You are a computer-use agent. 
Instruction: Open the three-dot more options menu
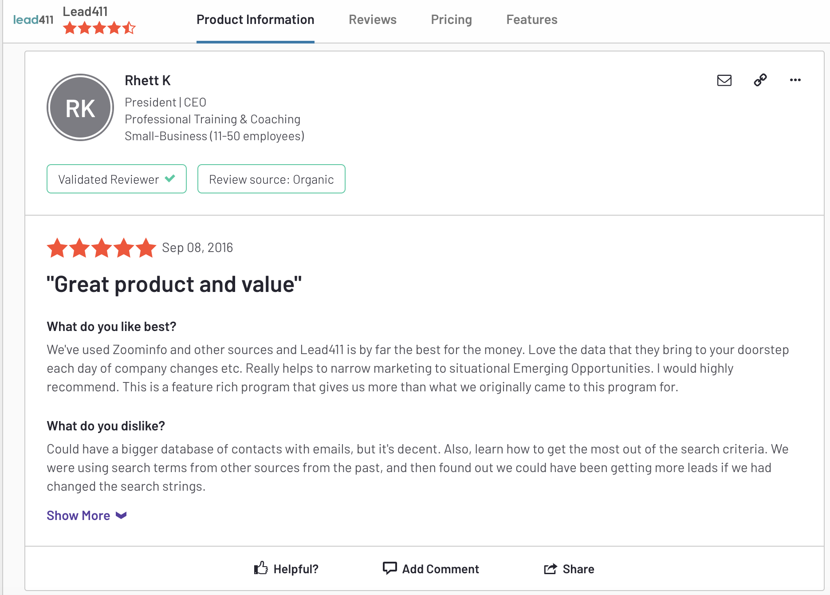795,80
